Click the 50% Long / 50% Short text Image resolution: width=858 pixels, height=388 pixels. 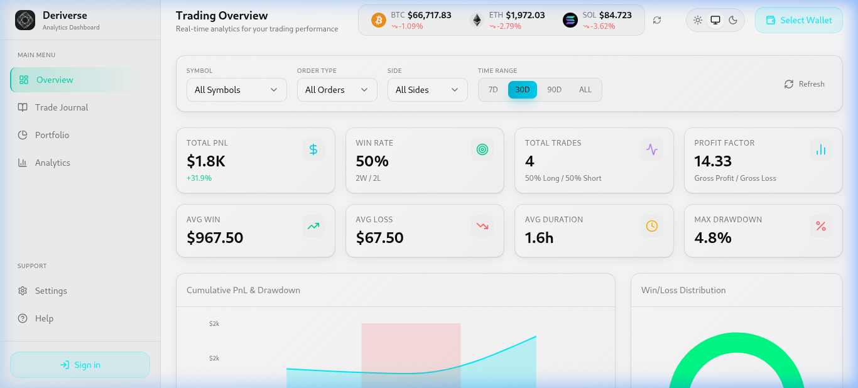click(563, 178)
